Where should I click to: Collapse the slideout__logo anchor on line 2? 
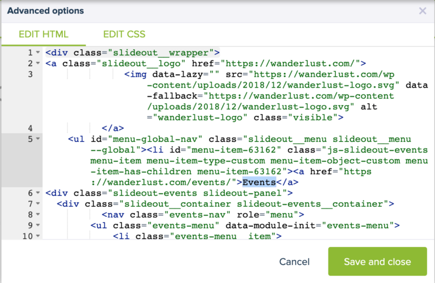click(37, 63)
